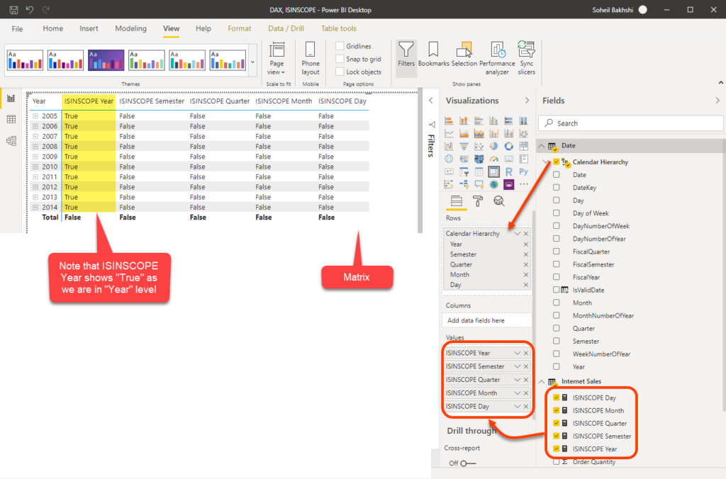Open the Selection pane

click(x=464, y=55)
